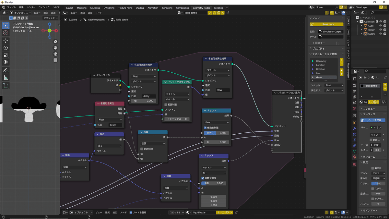
Task: Add new simulation state item with plus
Action: point(341,60)
